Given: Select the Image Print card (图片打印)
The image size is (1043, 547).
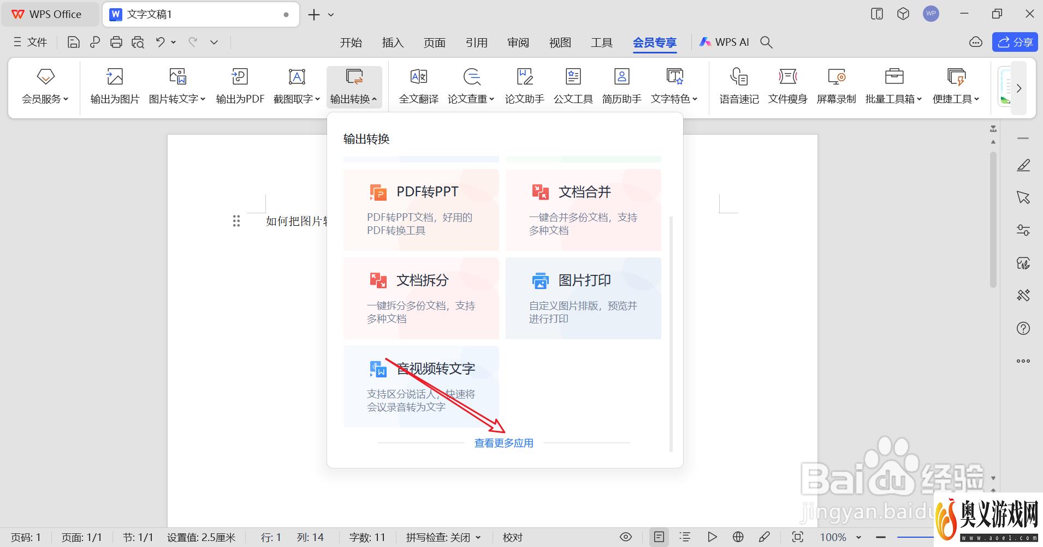Looking at the screenshot, I should click(x=583, y=298).
